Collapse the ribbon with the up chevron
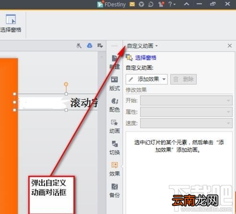Image resolution: width=236 pixels, height=214 pixels. coord(187,4)
